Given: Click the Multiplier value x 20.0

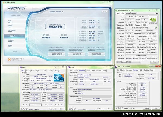Looking at the screenshot, I should pyautogui.click(x=35, y=96).
